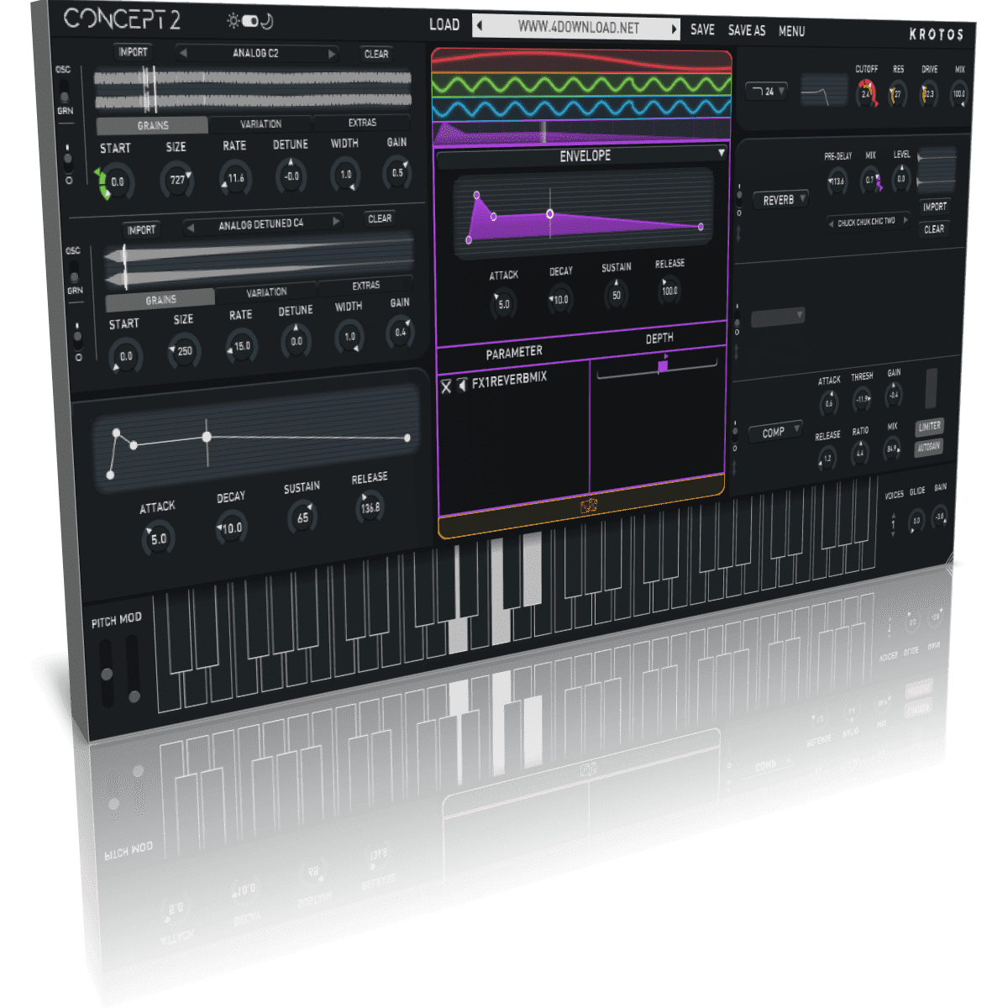
Task: Select next impulse after Chuck Chuk Chic Two
Action: [906, 220]
